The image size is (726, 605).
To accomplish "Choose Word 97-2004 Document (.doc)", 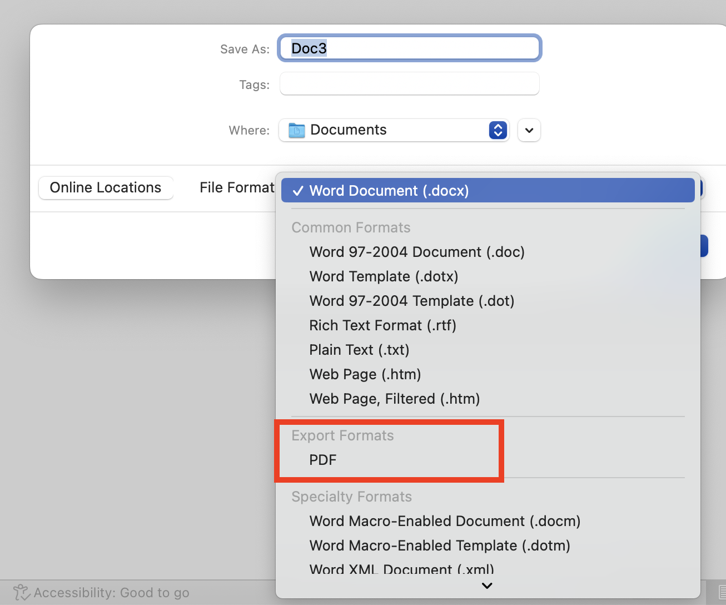I will point(488,252).
